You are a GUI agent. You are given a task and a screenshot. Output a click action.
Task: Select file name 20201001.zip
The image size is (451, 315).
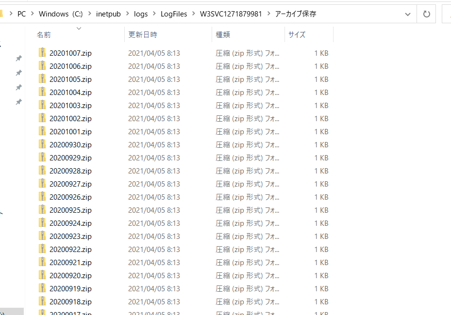70,131
